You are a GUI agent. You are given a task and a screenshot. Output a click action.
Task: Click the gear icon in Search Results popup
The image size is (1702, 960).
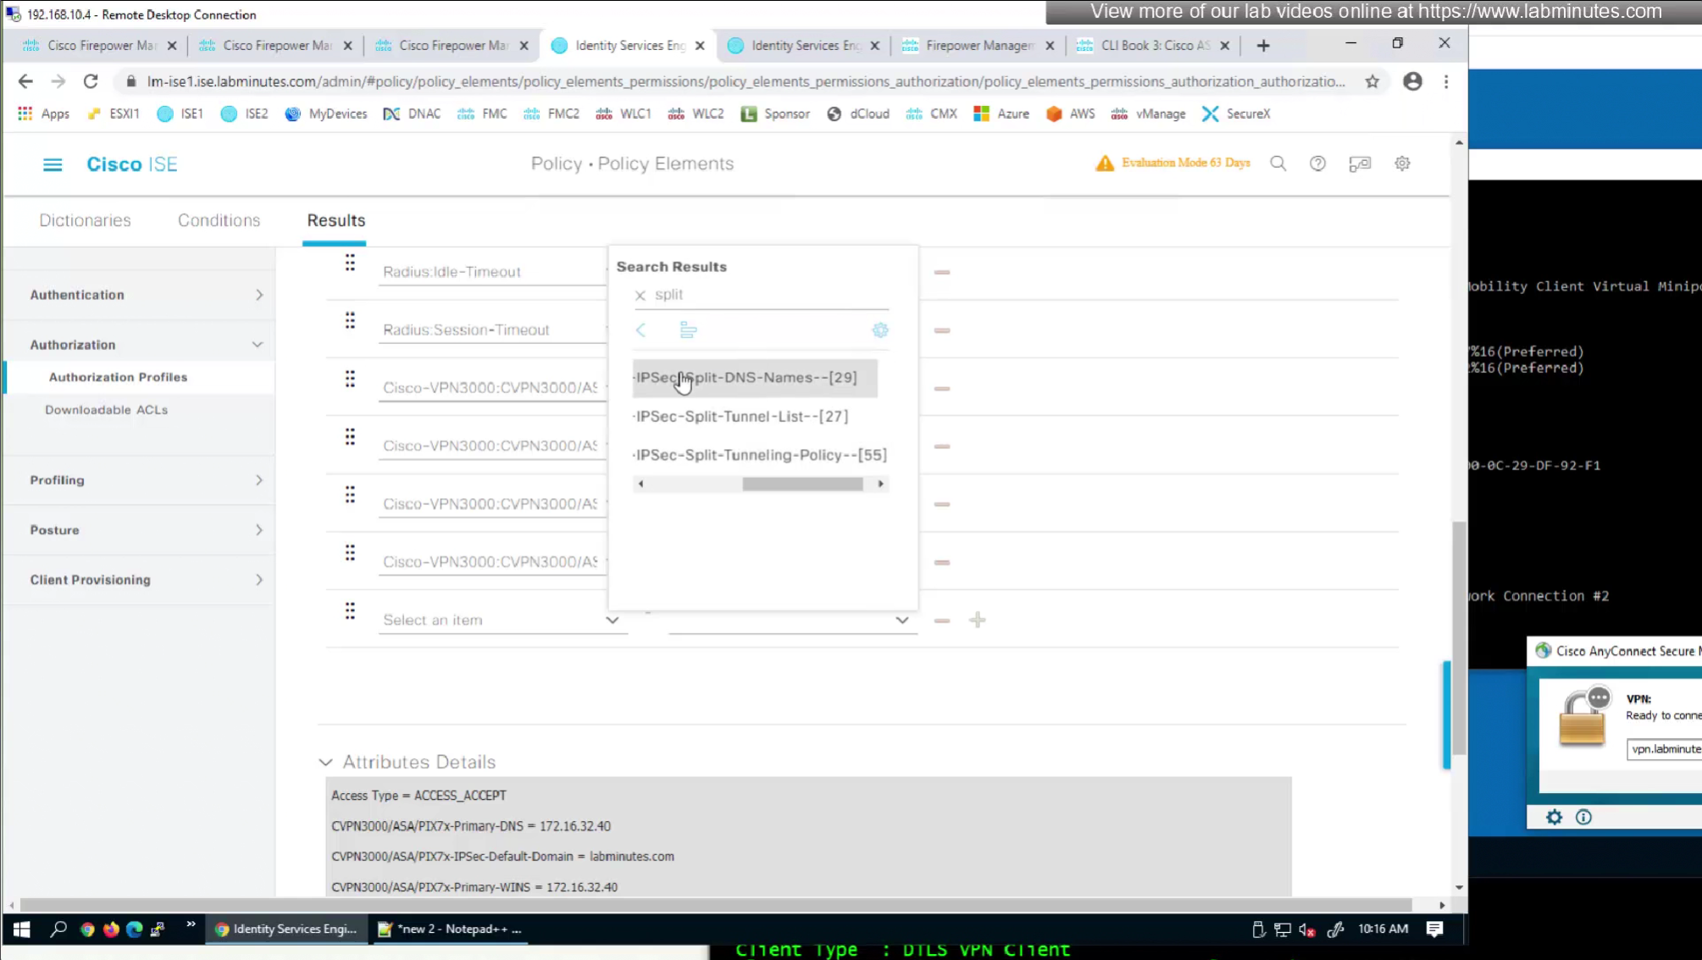[x=880, y=330]
